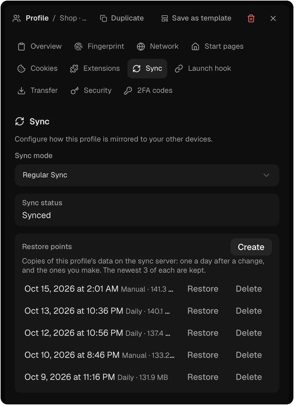This screenshot has width=294, height=405.
Task: Click the 2FA codes key icon
Action: click(128, 91)
